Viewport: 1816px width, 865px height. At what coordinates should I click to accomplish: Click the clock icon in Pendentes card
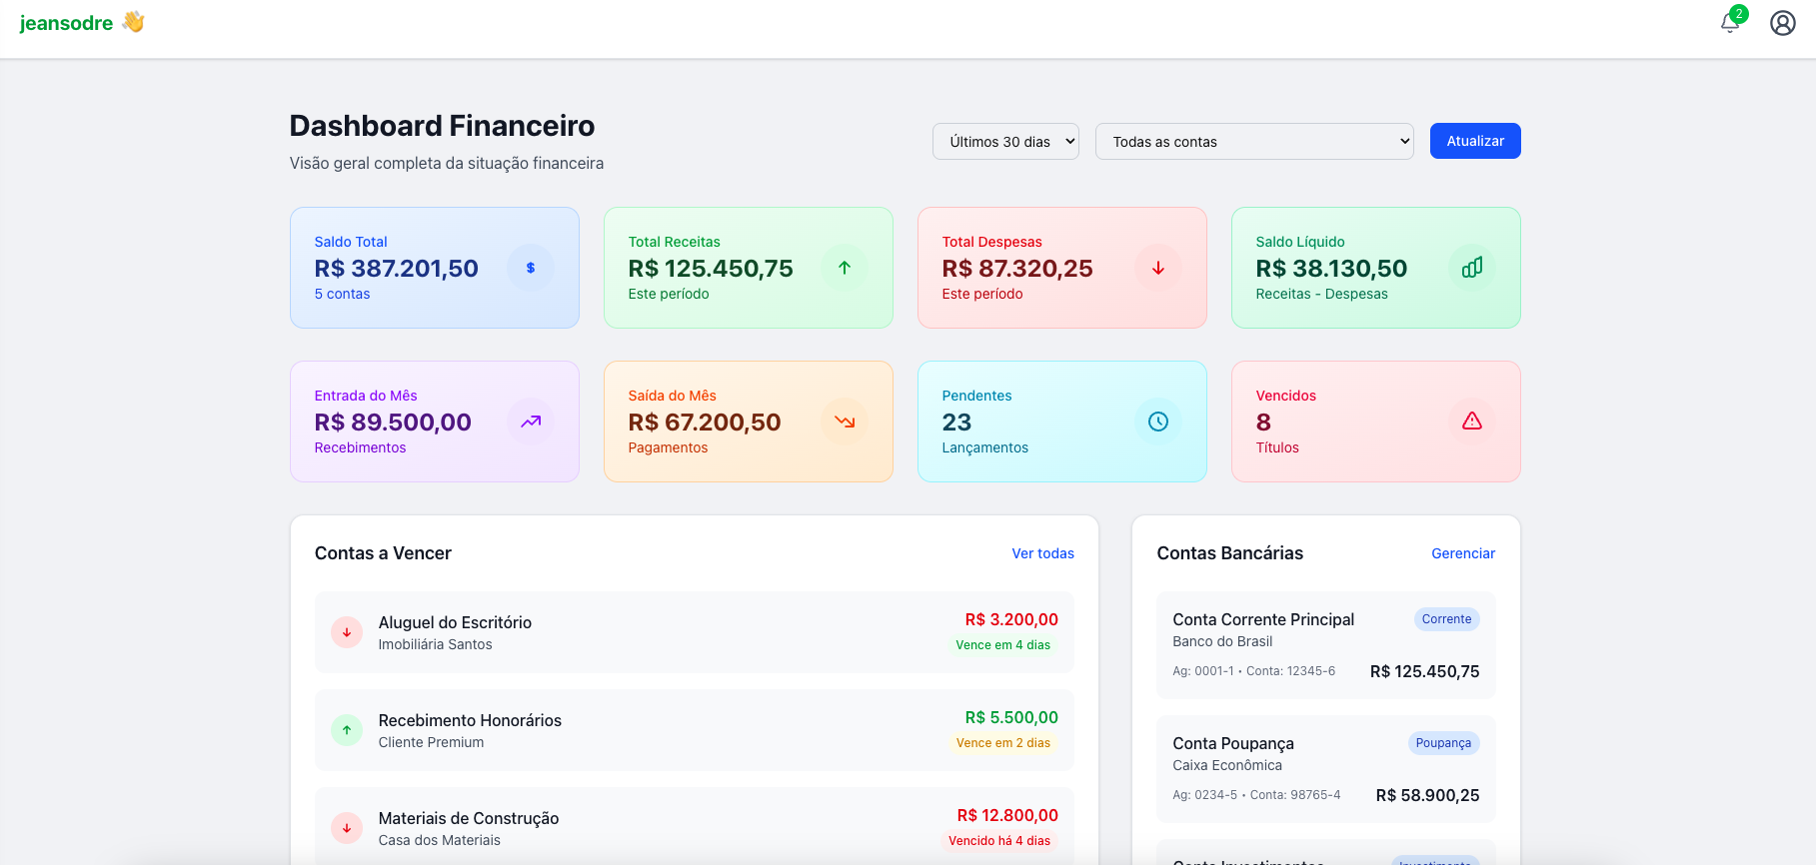tap(1157, 422)
